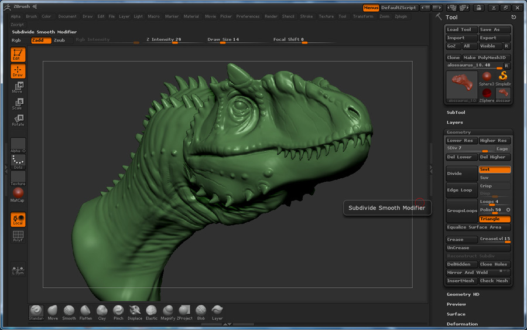
Task: Open the Render menu
Action: point(271,16)
